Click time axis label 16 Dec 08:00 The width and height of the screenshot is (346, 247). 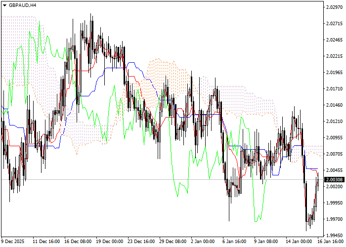[x=78, y=242]
